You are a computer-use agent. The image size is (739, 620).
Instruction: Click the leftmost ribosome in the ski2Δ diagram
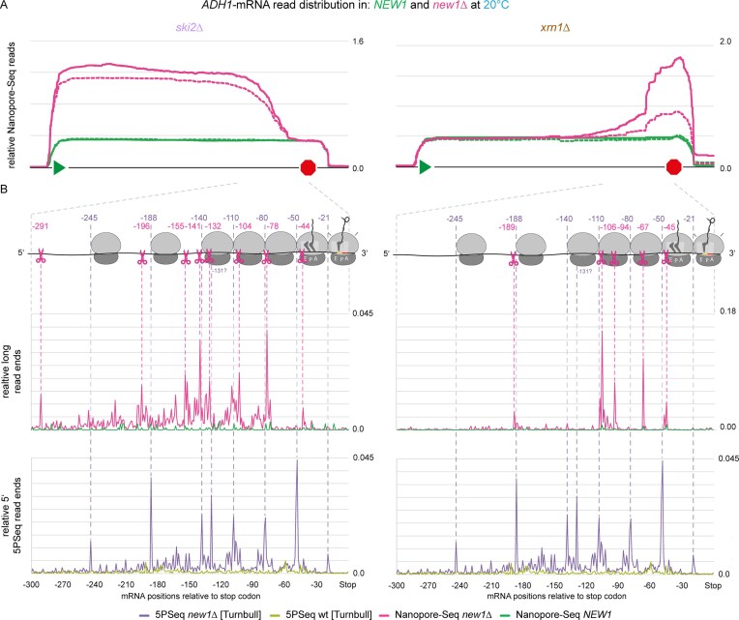click(106, 249)
